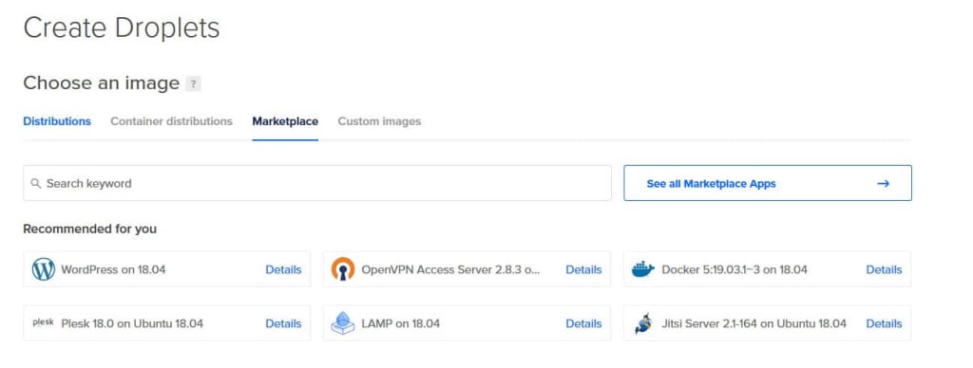
Task: Select the Marketplace tab
Action: (x=285, y=121)
